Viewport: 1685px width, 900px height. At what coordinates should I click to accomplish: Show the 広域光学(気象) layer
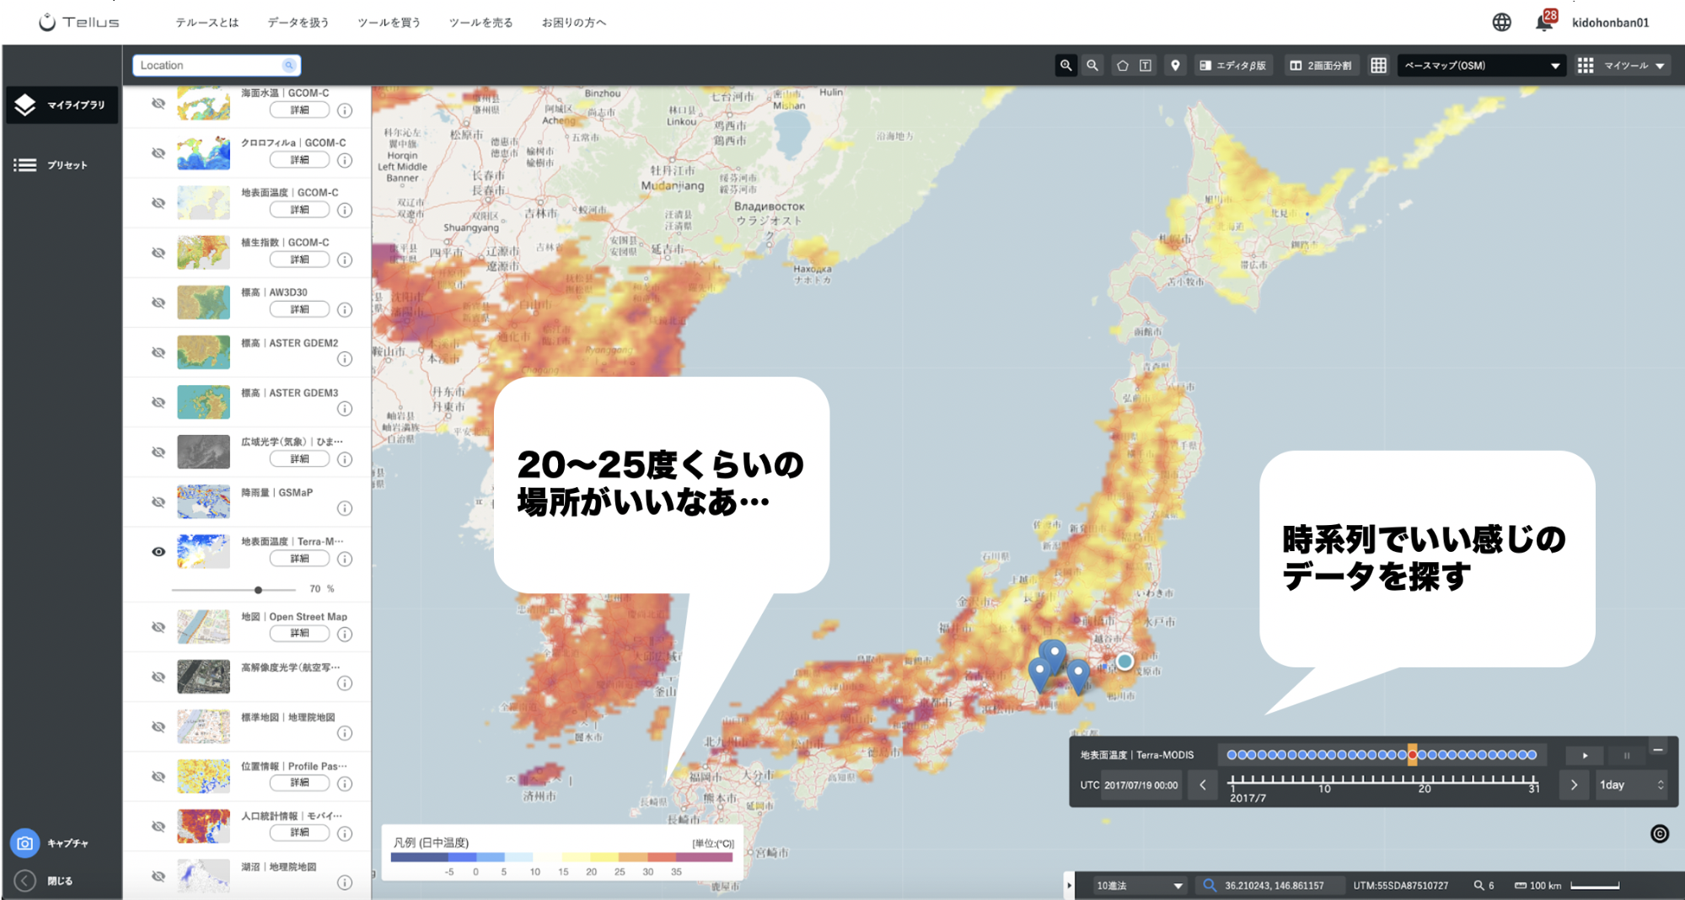158,453
